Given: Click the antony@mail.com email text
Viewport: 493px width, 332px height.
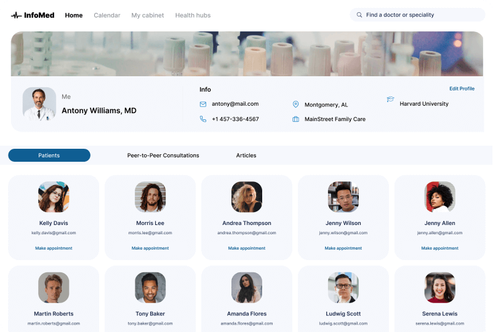Looking at the screenshot, I should (x=235, y=104).
